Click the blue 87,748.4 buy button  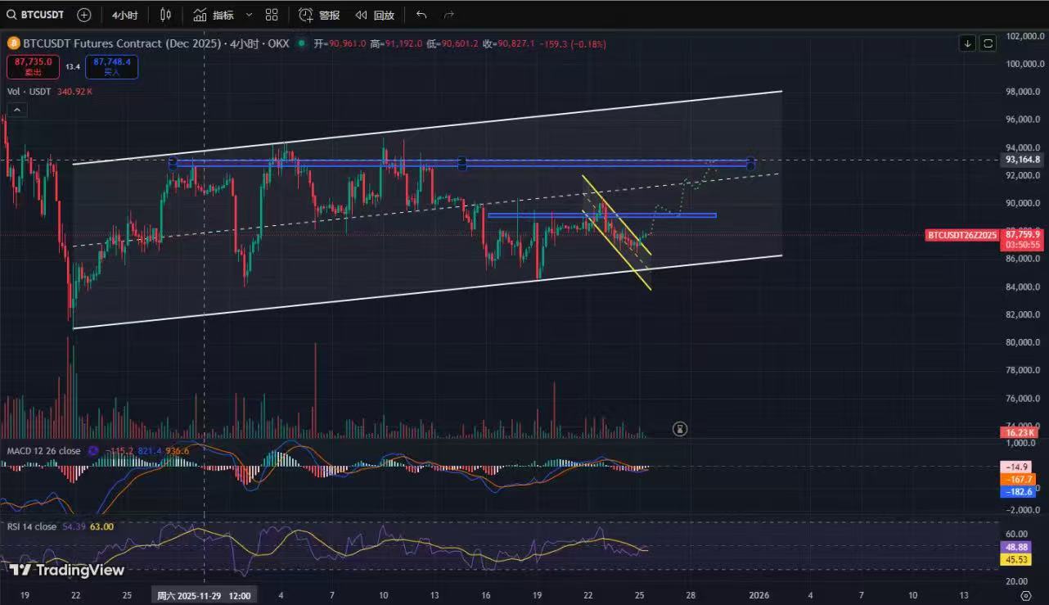click(x=111, y=66)
